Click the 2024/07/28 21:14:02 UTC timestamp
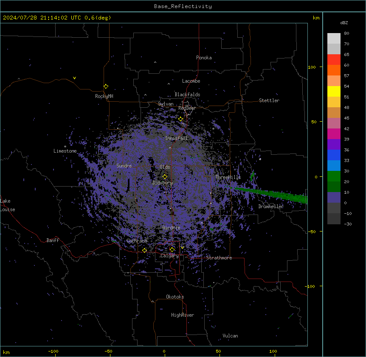 42,18
